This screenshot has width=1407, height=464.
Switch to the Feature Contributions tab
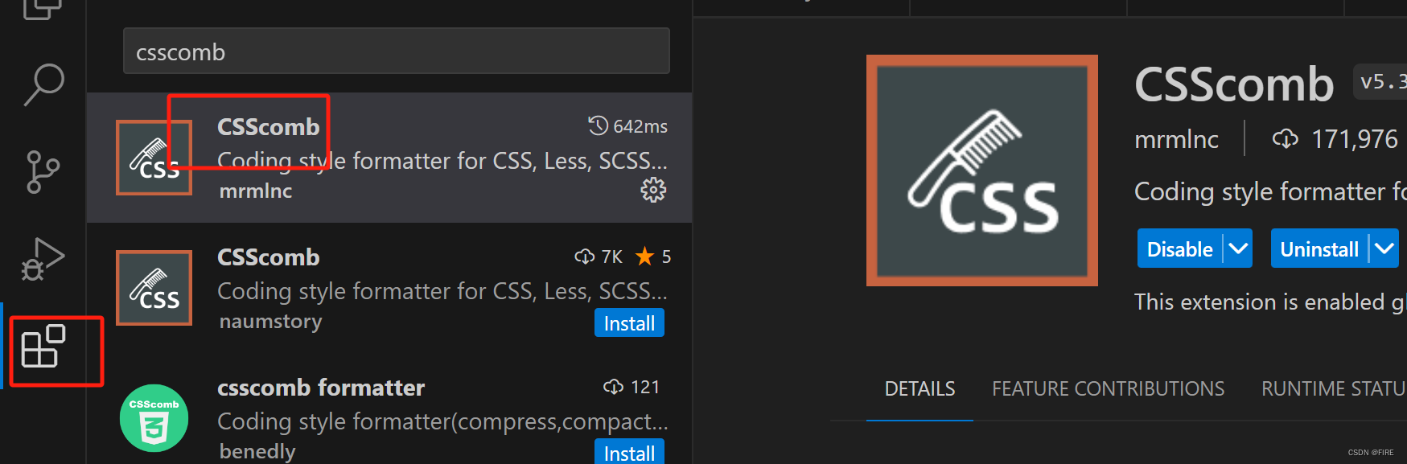pos(1108,389)
